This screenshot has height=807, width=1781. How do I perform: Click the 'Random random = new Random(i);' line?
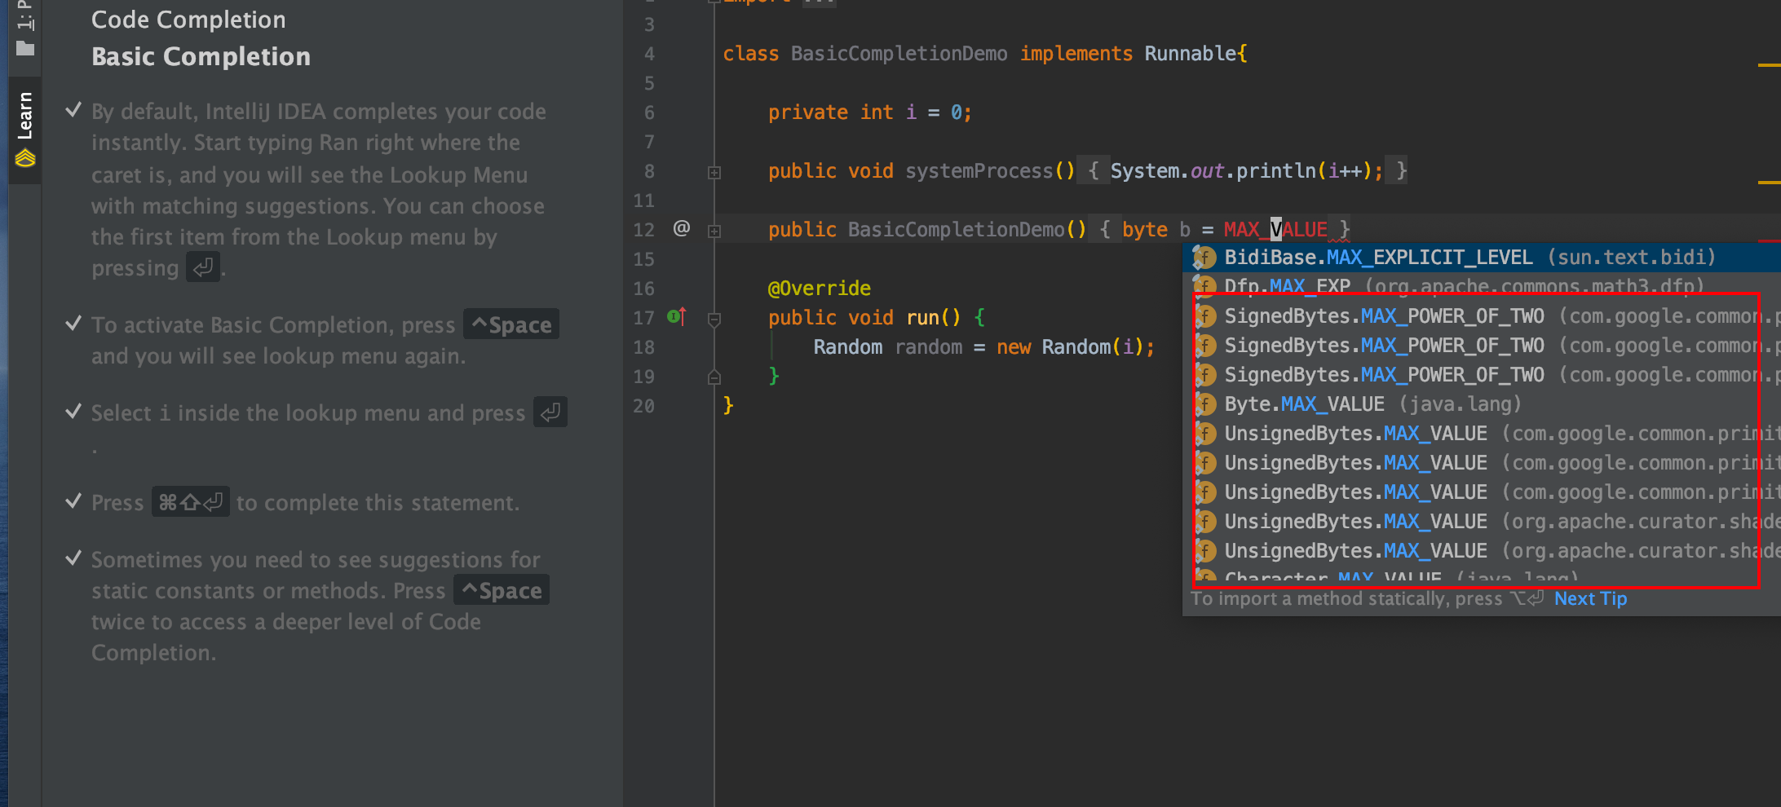tap(983, 347)
